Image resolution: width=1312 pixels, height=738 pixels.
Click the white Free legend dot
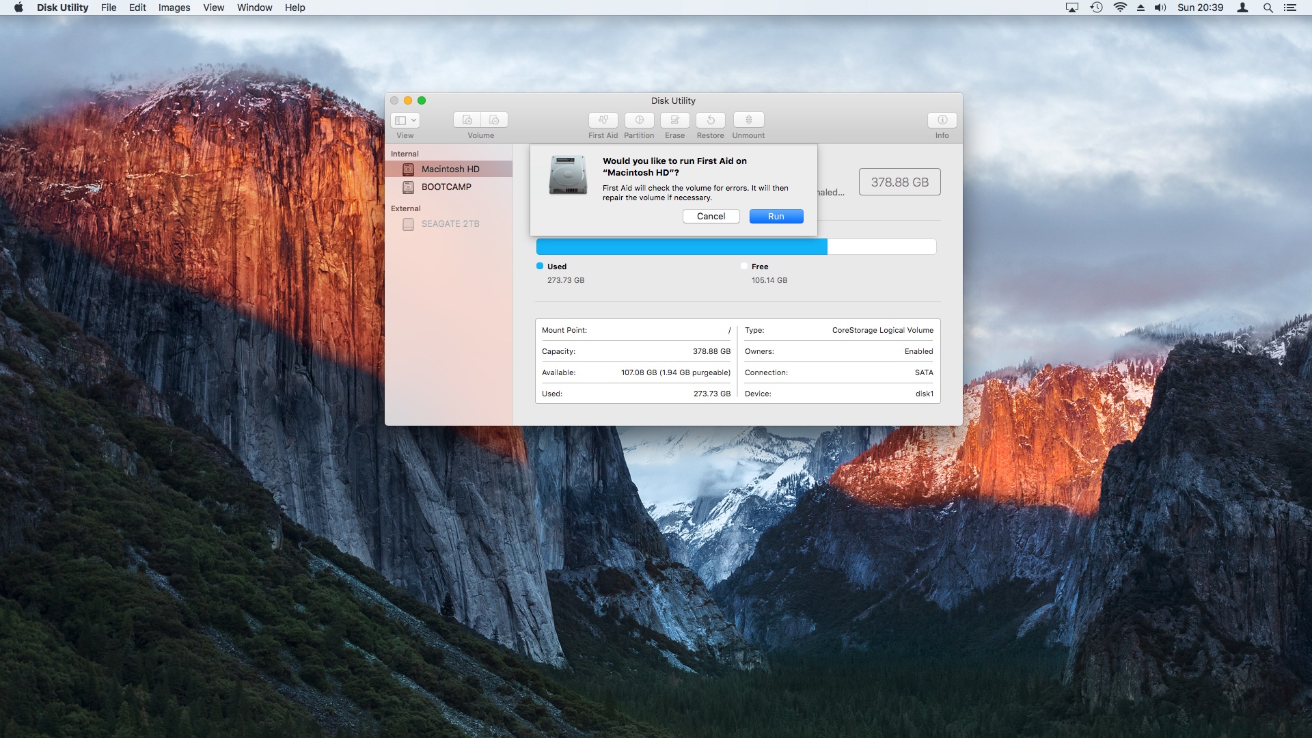point(744,266)
